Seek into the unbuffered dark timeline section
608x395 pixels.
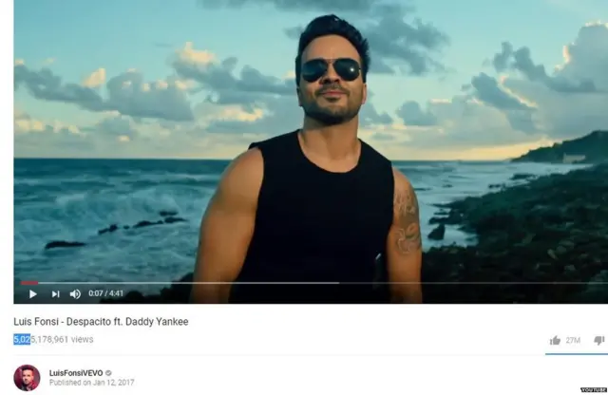[x=473, y=283]
